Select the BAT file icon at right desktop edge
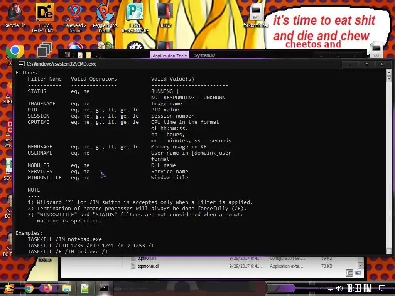Screen dimensions: 395x296 coord(376,50)
